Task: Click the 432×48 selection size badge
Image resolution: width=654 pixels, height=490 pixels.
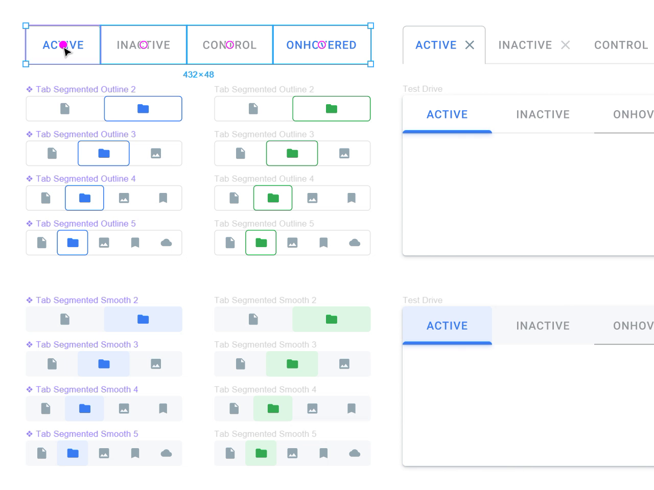Action: pyautogui.click(x=198, y=75)
